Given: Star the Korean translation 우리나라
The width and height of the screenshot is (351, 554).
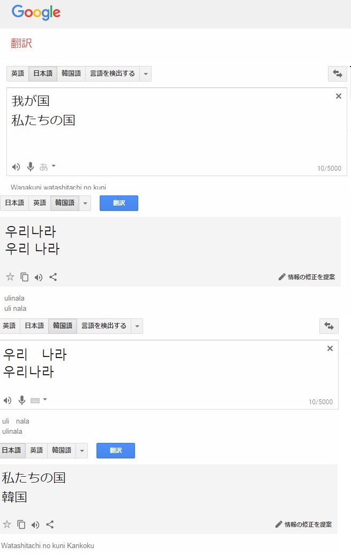Looking at the screenshot, I should [x=10, y=277].
